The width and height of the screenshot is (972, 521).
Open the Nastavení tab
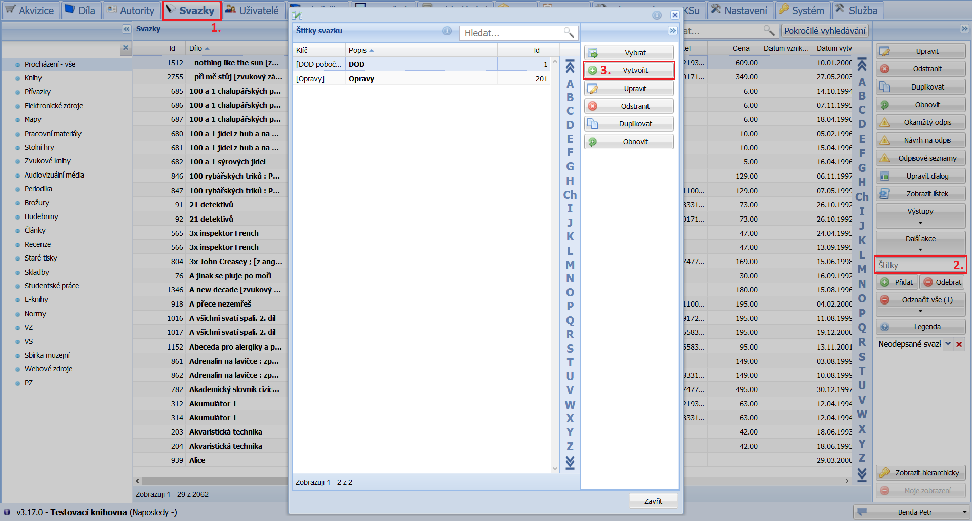[739, 10]
